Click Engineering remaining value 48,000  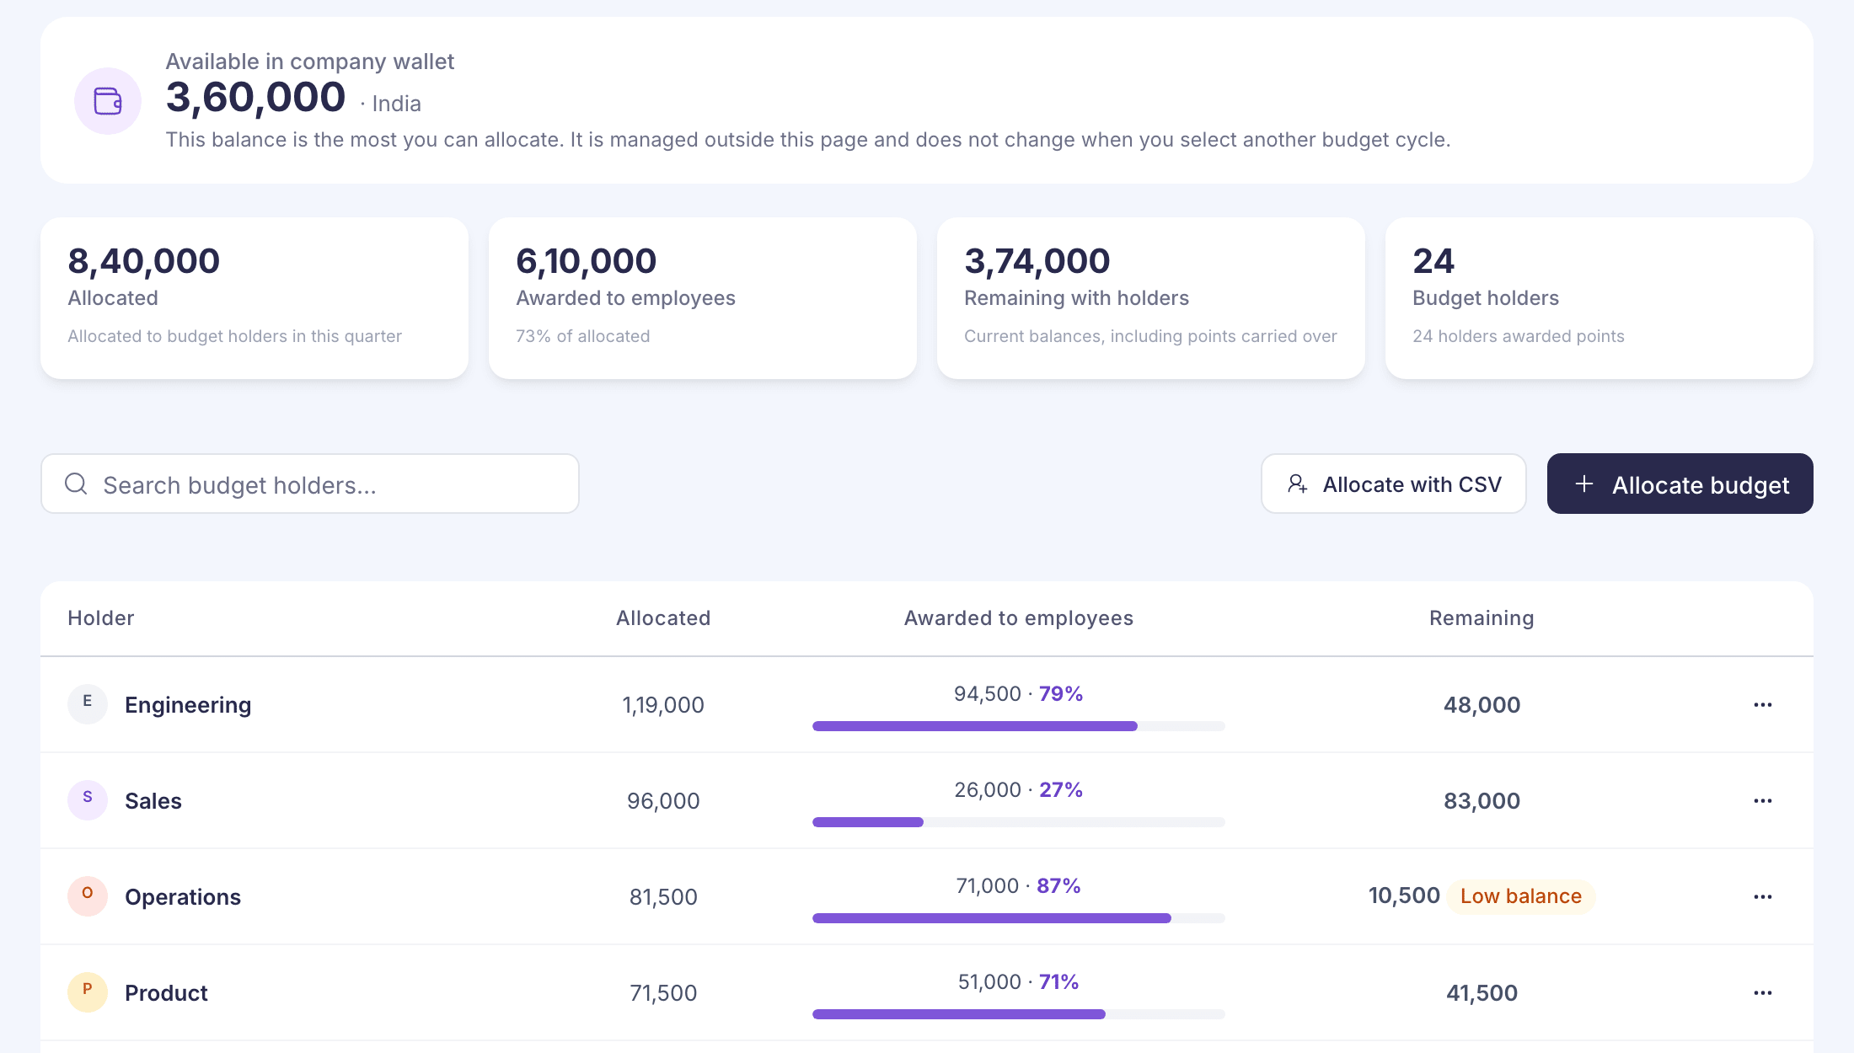click(x=1482, y=705)
